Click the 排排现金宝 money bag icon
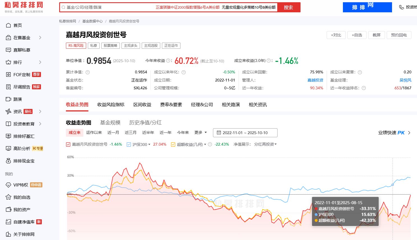Image resolution: width=417 pixels, height=240 pixels. (x=8, y=161)
